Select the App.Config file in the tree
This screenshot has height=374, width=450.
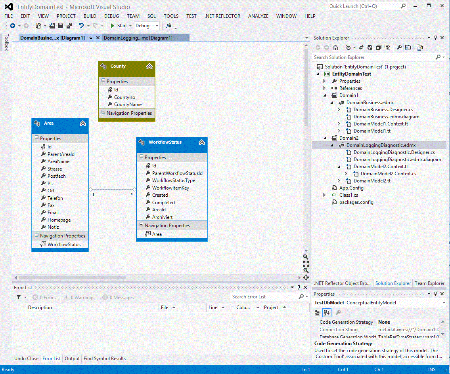[x=351, y=188]
